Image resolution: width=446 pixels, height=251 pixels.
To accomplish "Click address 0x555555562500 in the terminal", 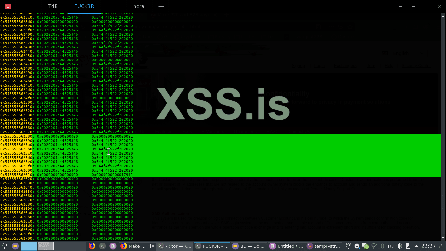I will click(17, 102).
